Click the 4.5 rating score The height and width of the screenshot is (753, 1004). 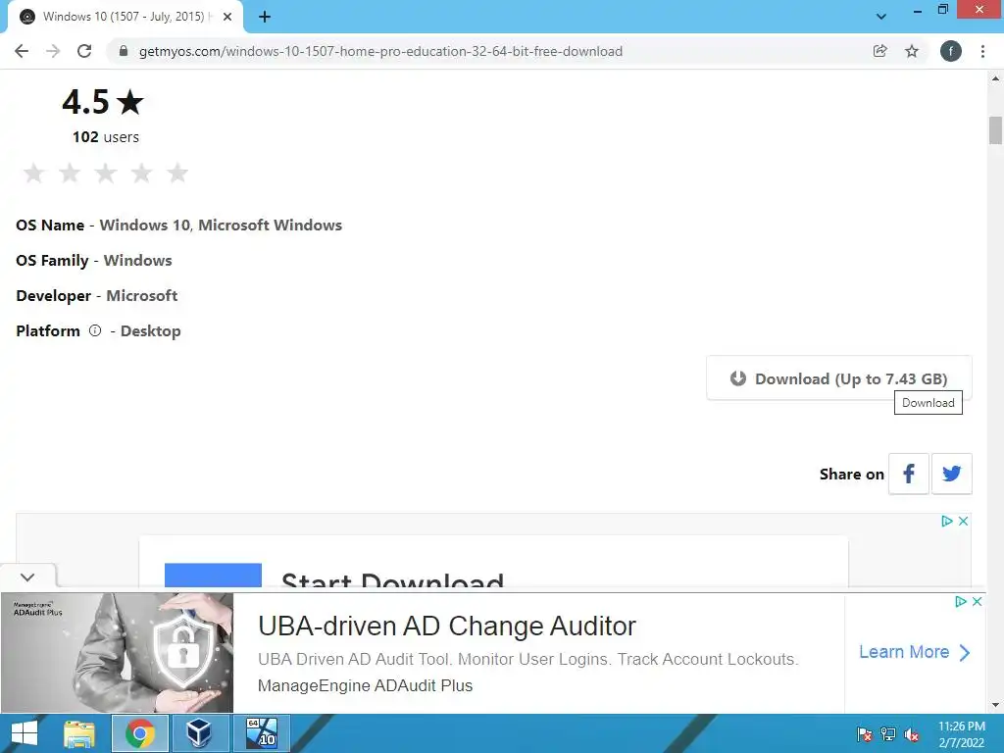pyautogui.click(x=102, y=102)
